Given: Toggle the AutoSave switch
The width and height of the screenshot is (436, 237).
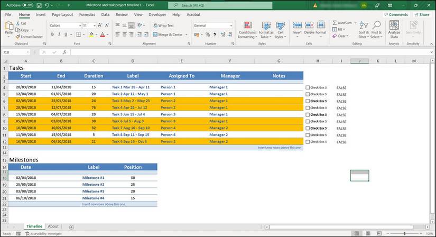Looking at the screenshot, I should pyautogui.click(x=27, y=5).
